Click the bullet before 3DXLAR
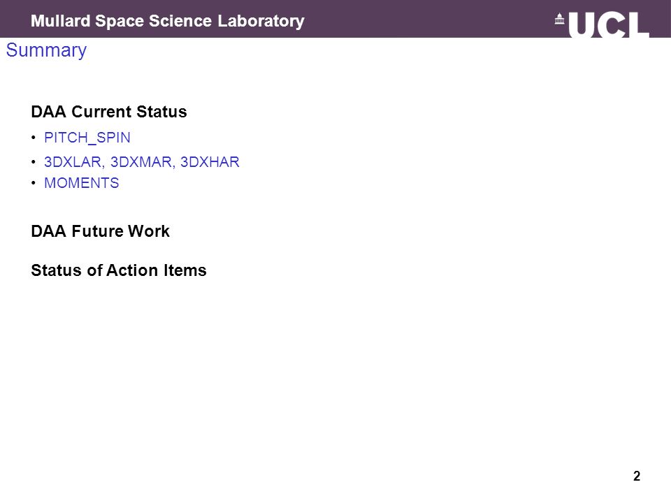The height and width of the screenshot is (503, 671). click(x=34, y=162)
